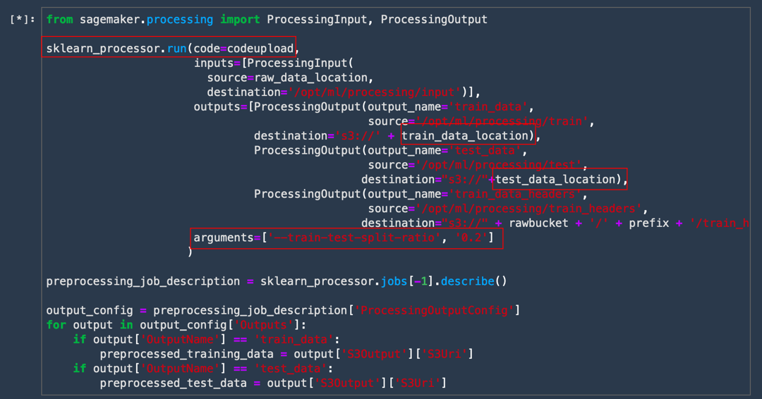Screen dimensions: 762x399
Task: Click the boxed train_data_location variable
Action: point(466,135)
